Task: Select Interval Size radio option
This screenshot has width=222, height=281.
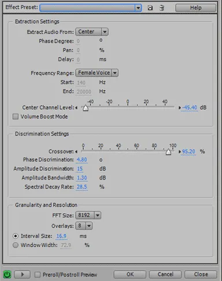Action: [x=16, y=236]
